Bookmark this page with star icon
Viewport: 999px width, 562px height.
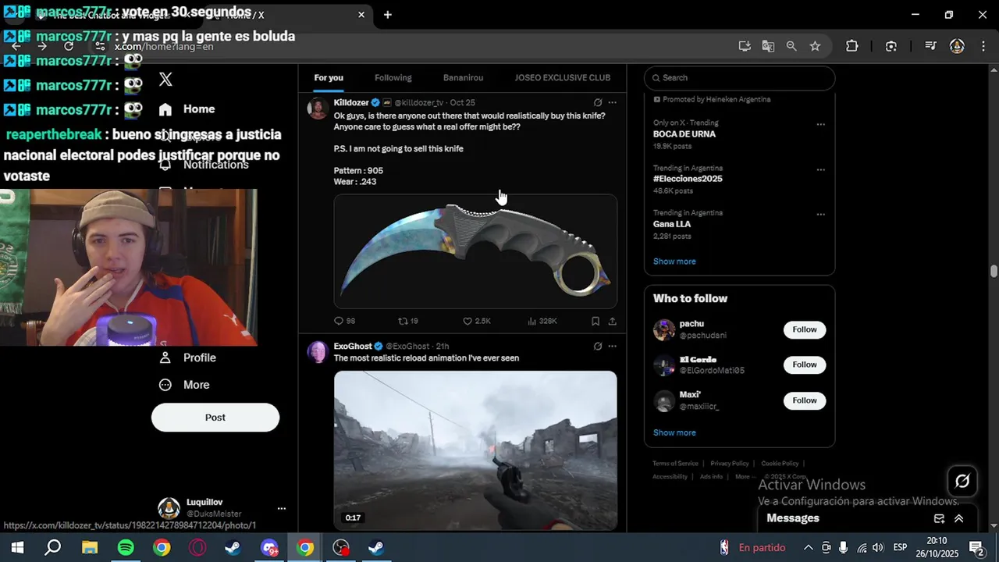click(815, 46)
